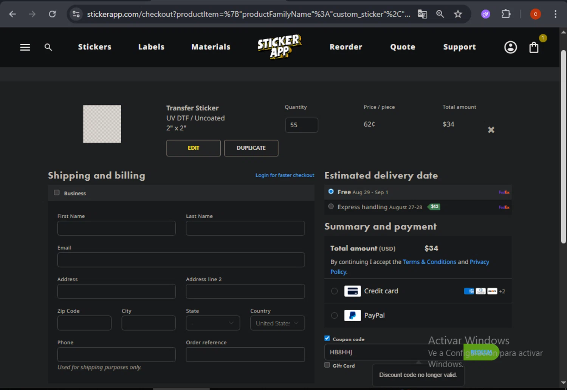
Task: Open the shopping bag cart icon
Action: 534,47
